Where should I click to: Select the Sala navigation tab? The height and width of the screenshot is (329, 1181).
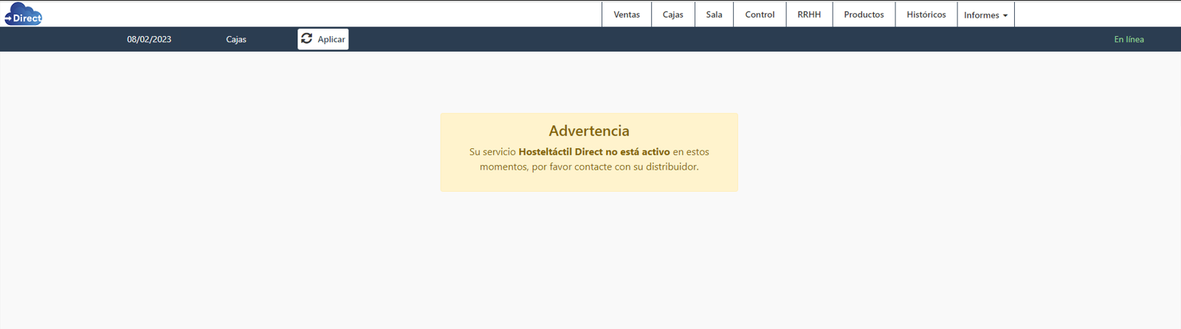coord(714,15)
